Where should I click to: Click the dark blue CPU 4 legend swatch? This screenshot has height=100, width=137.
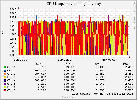(x=5, y=80)
